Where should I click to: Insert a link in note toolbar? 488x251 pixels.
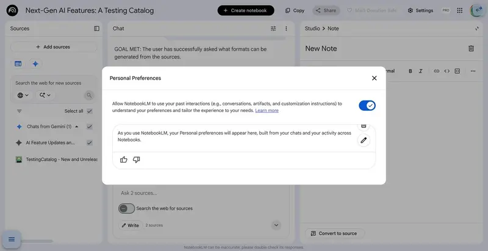[x=436, y=71]
